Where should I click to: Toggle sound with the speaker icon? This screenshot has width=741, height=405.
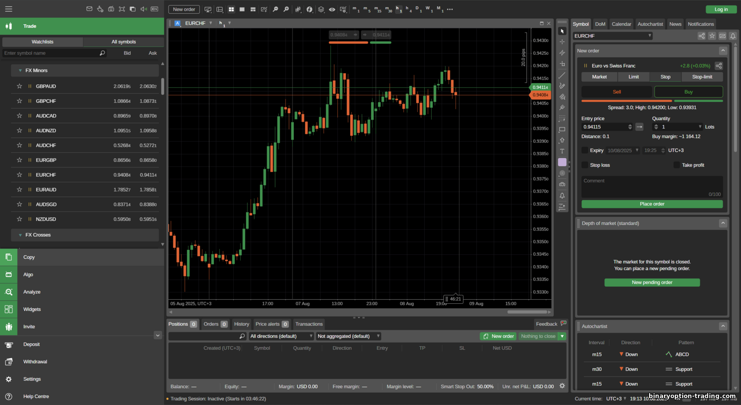coord(143,9)
